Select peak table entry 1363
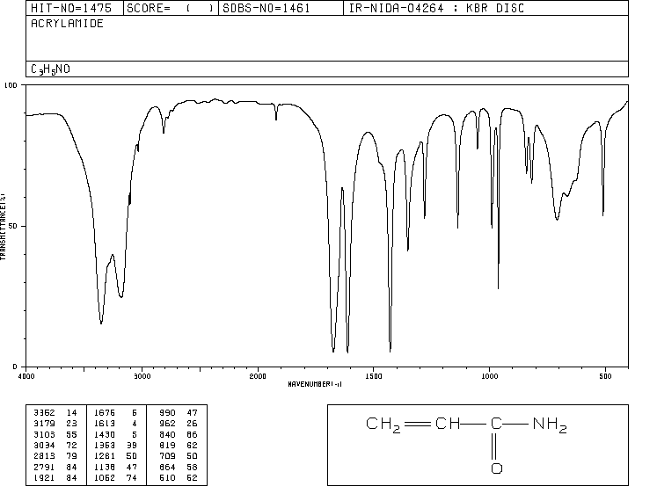 pyautogui.click(x=105, y=446)
